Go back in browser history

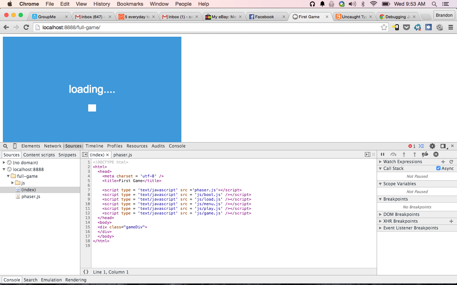6,27
